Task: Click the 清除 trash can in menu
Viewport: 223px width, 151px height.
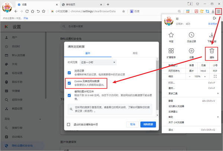Action: click(211, 54)
